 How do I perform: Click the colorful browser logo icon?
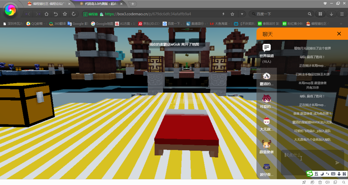10,10
